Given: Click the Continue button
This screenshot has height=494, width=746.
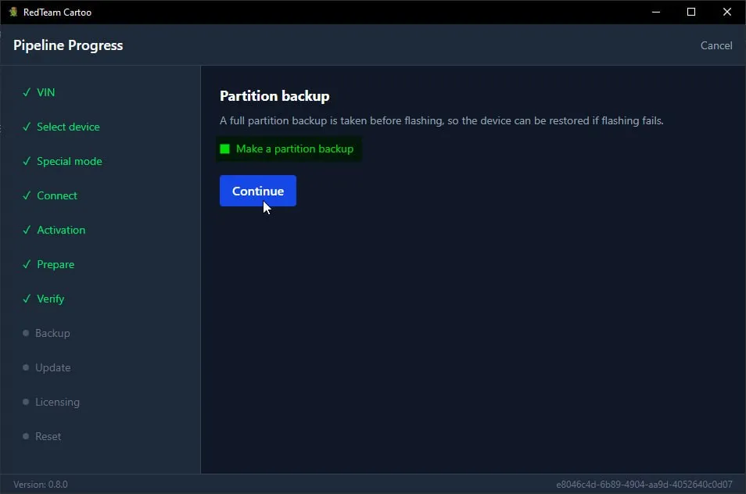Looking at the screenshot, I should pyautogui.click(x=258, y=191).
